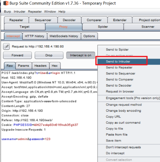Switch to the HTTP history tab
The height and width of the screenshot is (162, 160).
35,36
